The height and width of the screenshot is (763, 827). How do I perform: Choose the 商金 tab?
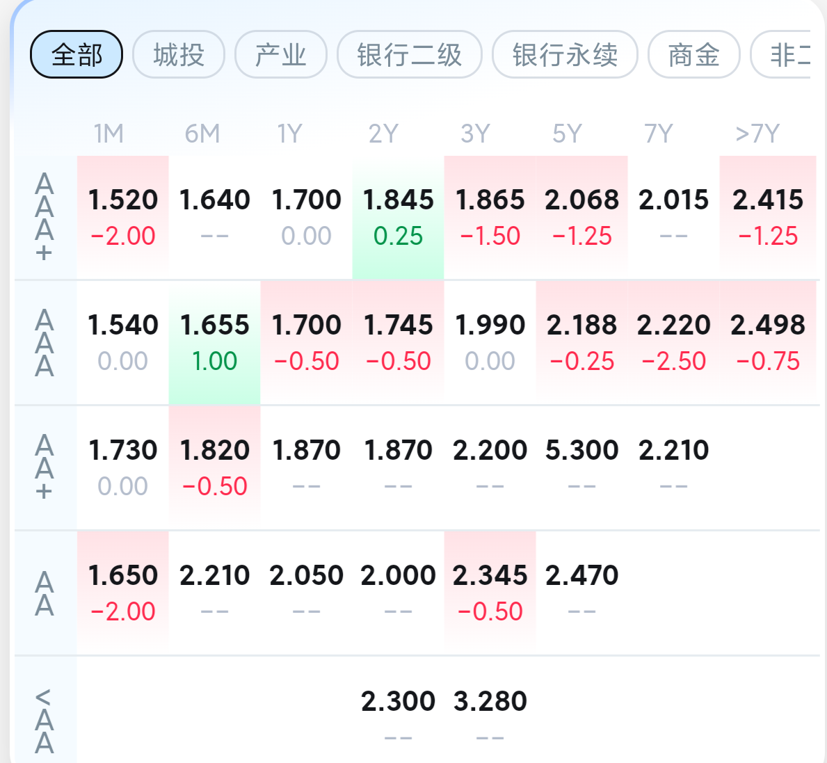click(x=693, y=55)
